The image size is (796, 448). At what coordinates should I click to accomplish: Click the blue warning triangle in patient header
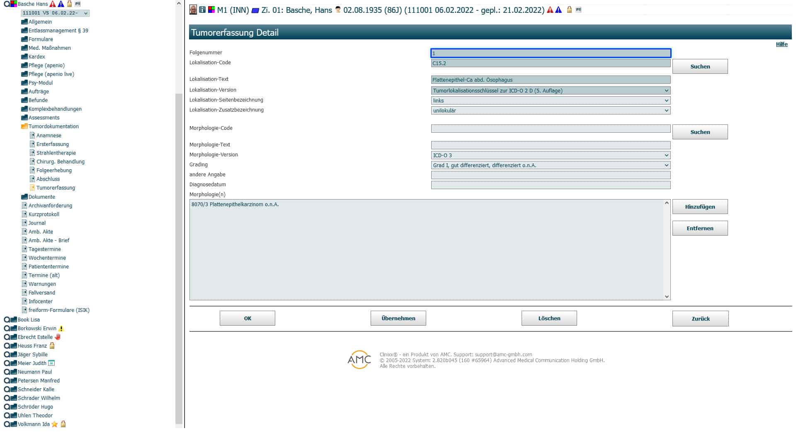559,10
